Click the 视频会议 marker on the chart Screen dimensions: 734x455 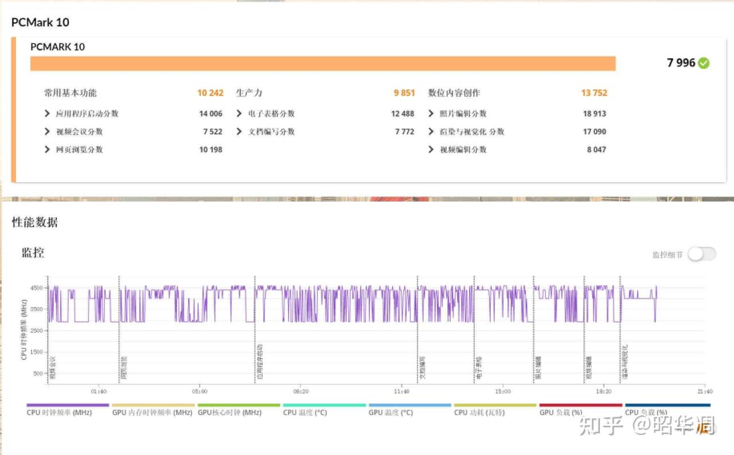[52, 368]
